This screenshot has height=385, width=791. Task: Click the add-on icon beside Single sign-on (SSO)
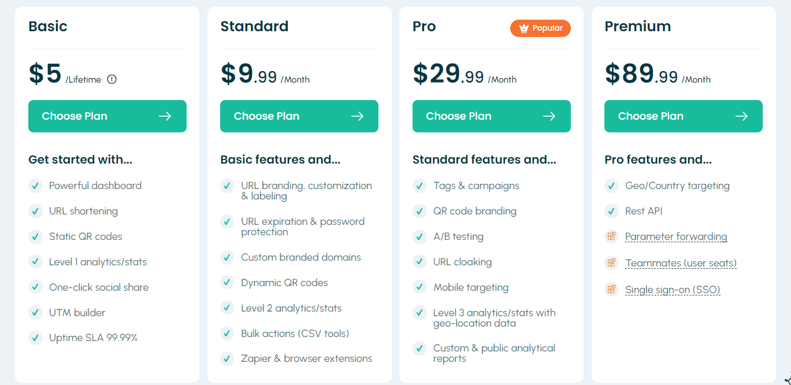[x=611, y=288]
